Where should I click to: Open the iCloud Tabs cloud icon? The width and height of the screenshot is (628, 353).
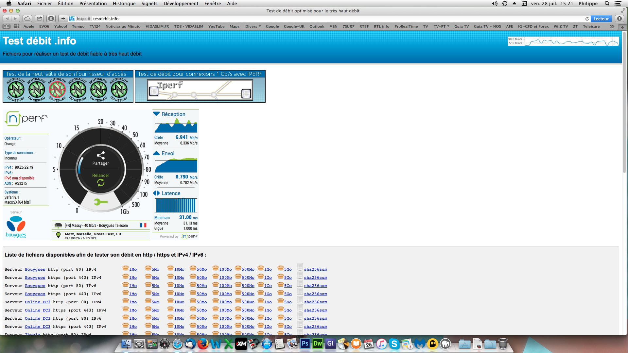27,19
